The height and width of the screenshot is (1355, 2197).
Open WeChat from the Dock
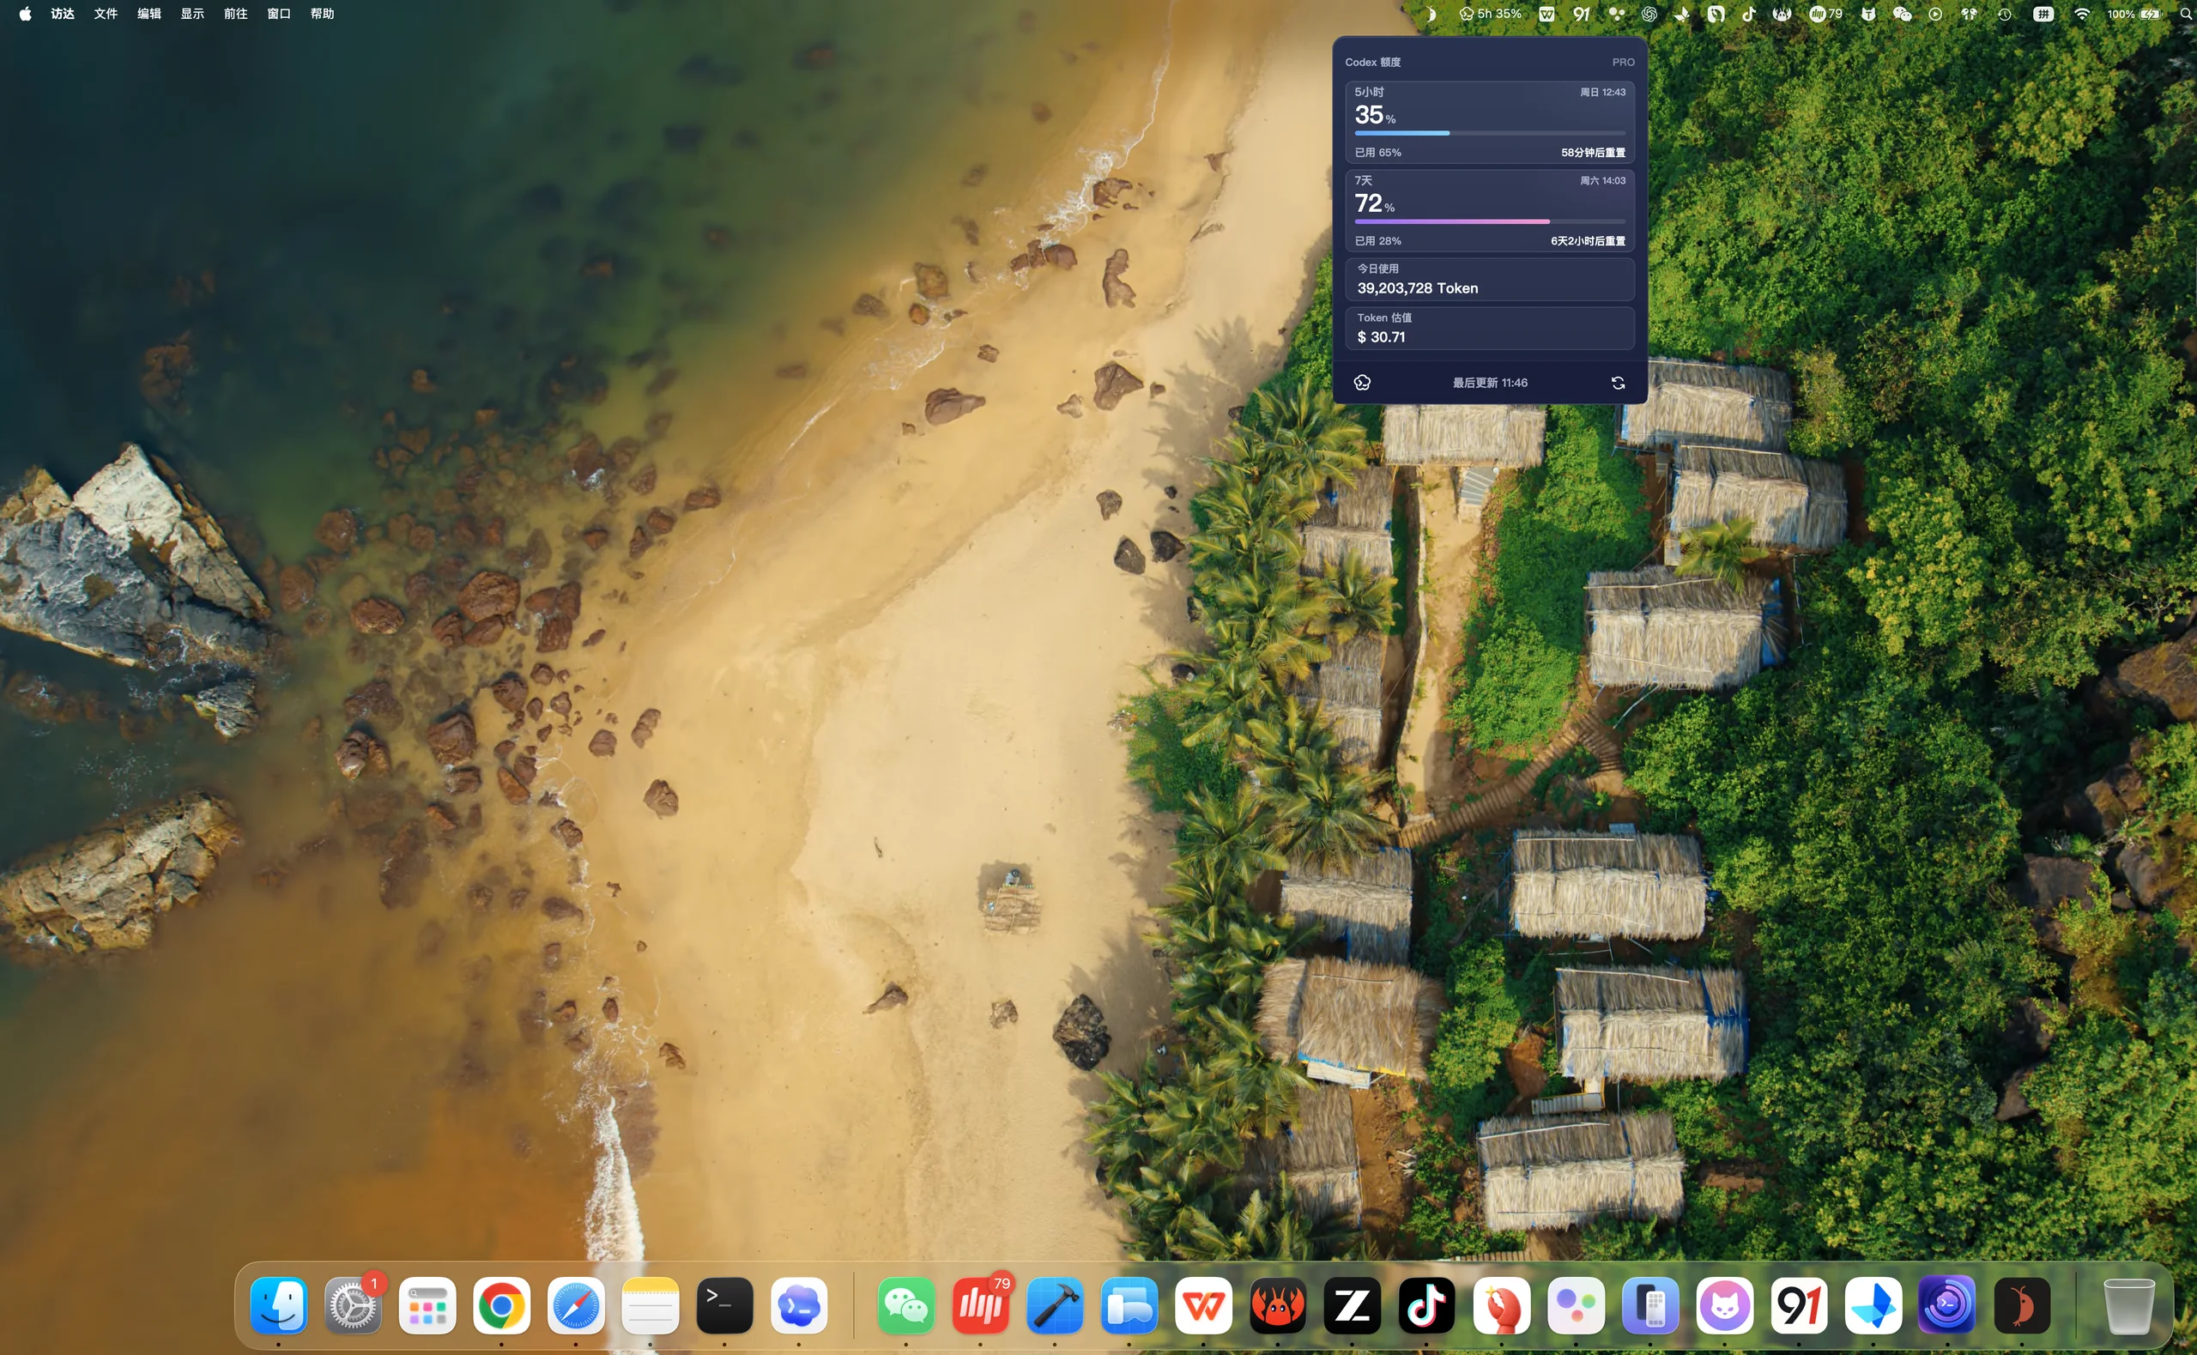click(906, 1305)
